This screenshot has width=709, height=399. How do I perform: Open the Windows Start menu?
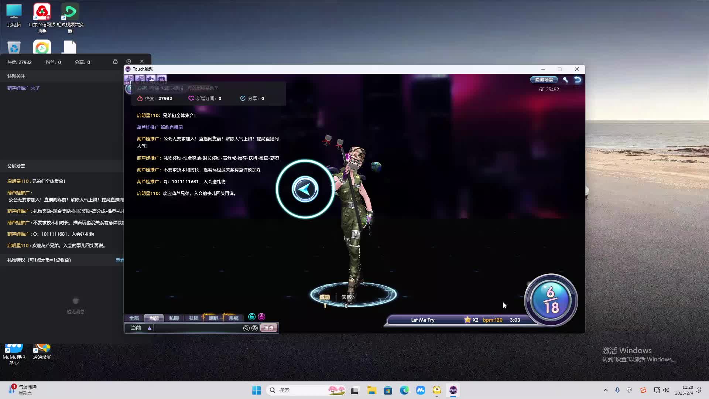point(256,390)
